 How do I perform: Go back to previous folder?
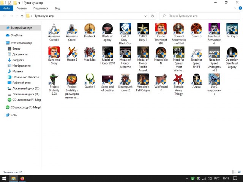(5, 16)
